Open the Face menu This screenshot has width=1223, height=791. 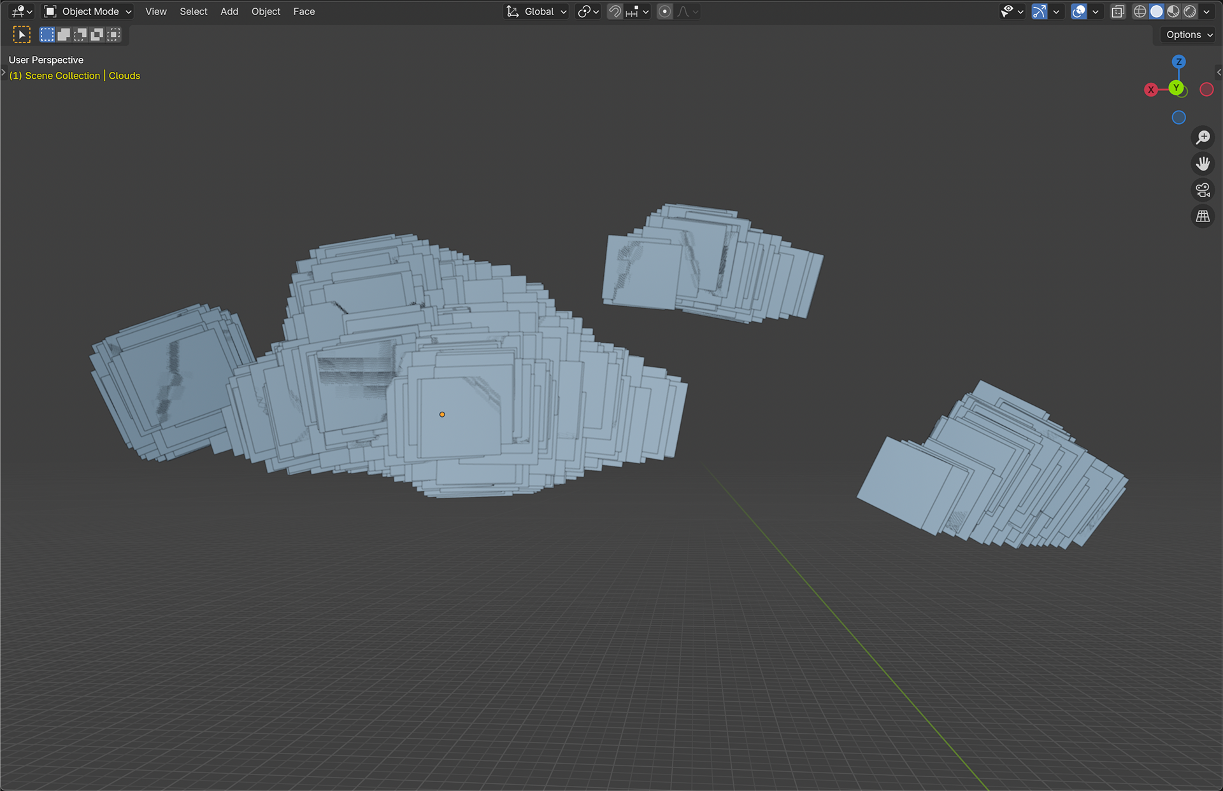click(x=304, y=11)
